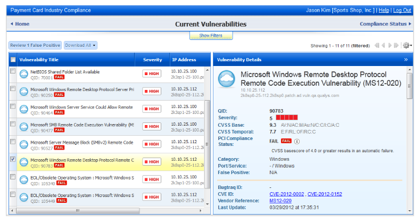Go to Compliance Status page

(385, 24)
